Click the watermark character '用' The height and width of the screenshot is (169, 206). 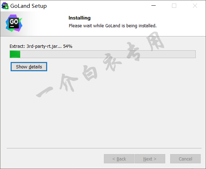coord(155,41)
